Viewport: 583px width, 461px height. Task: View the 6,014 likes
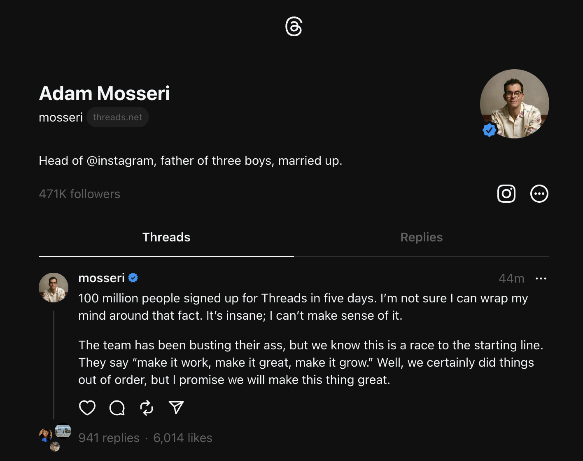pos(183,438)
